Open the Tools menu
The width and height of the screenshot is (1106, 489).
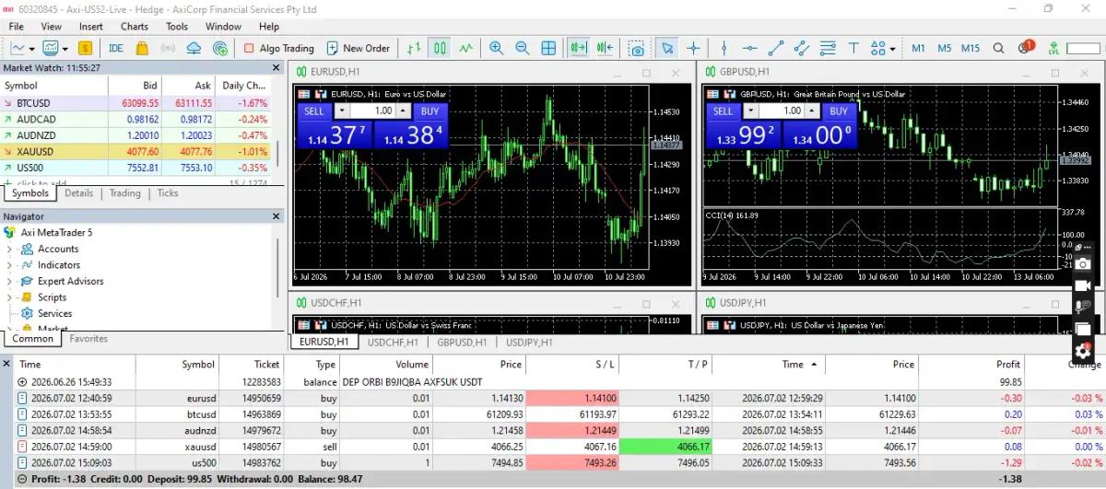(177, 27)
